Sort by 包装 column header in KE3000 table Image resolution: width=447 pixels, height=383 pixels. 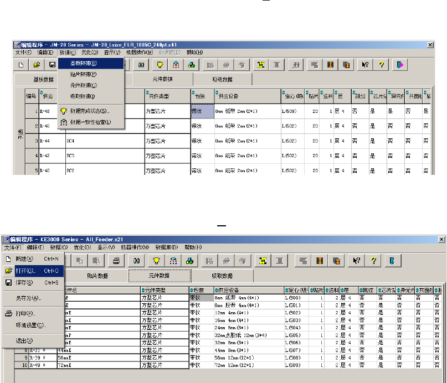tap(202, 290)
